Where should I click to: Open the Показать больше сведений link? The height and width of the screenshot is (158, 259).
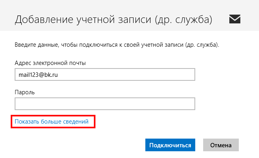(51, 122)
